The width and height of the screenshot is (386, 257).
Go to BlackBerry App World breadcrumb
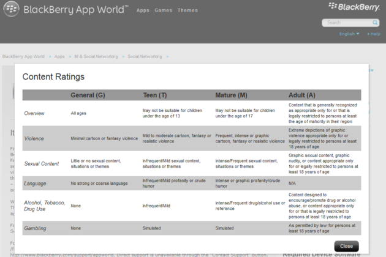click(23, 56)
